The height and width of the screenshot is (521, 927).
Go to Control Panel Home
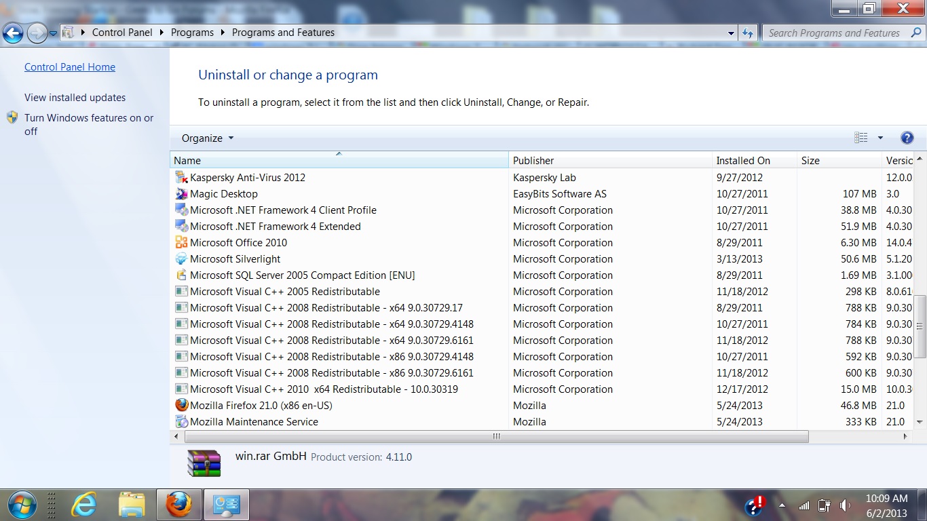(x=70, y=67)
